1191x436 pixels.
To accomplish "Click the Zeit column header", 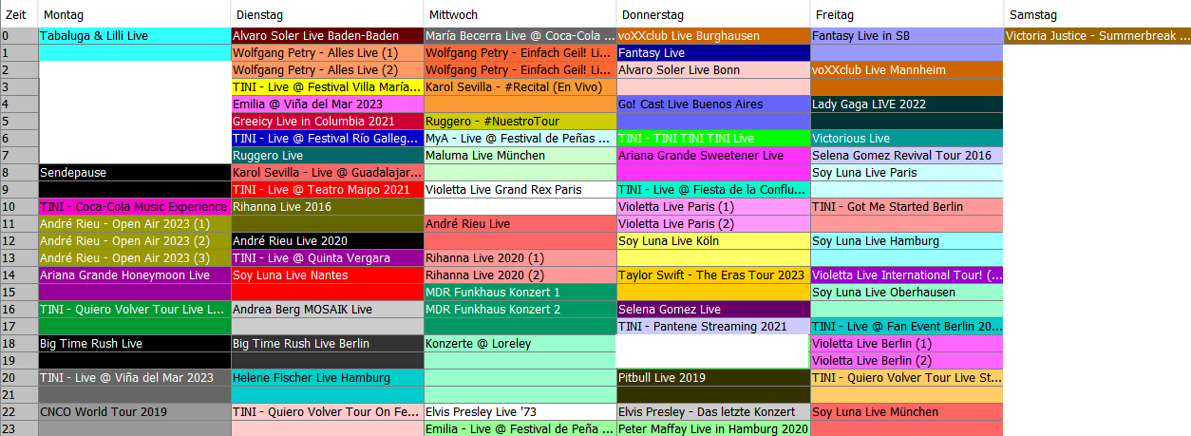I will (x=19, y=14).
